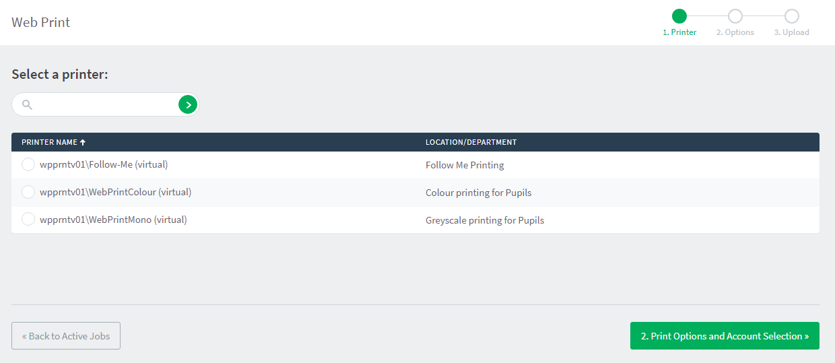Click the Greyscale printing for Pupils cell

pos(485,220)
